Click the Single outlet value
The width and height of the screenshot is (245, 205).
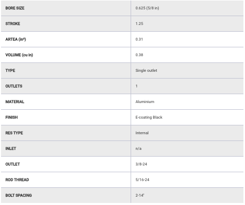tap(146, 70)
